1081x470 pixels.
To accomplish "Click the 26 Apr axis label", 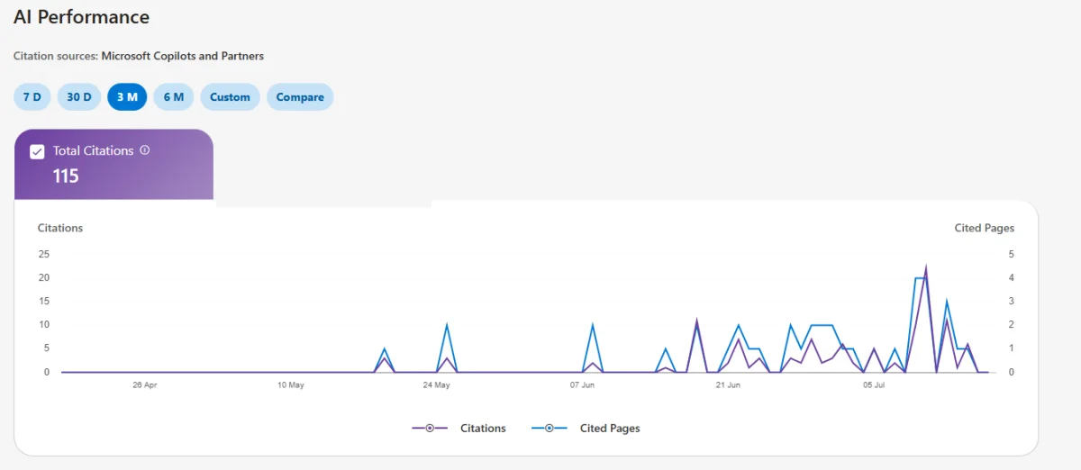I will pos(145,384).
